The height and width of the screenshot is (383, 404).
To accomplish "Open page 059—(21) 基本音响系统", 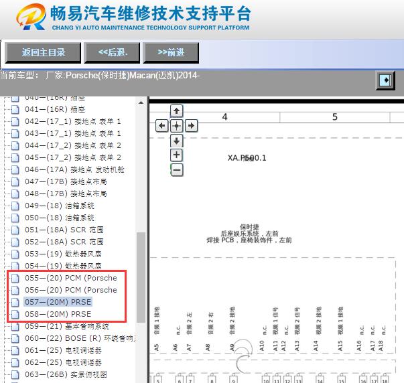I will click(x=67, y=326).
